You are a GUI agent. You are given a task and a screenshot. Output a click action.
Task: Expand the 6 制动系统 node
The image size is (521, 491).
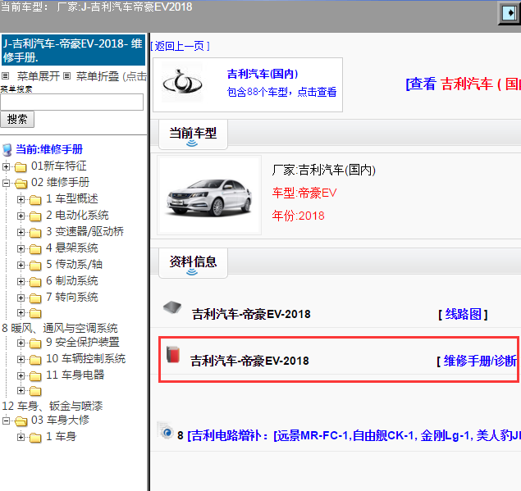click(21, 281)
